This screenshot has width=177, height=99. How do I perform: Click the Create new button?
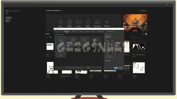[9, 18]
